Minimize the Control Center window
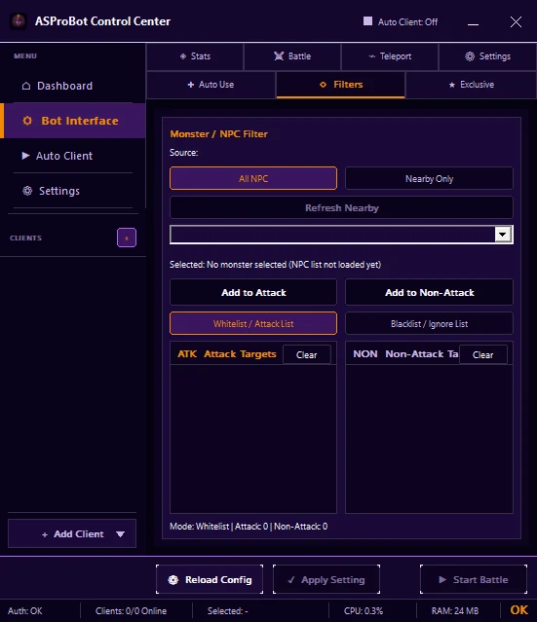The height and width of the screenshot is (622, 537). click(473, 22)
